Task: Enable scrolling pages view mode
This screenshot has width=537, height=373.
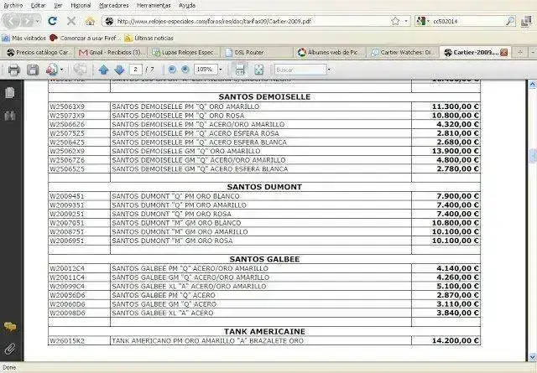Action: 238,70
